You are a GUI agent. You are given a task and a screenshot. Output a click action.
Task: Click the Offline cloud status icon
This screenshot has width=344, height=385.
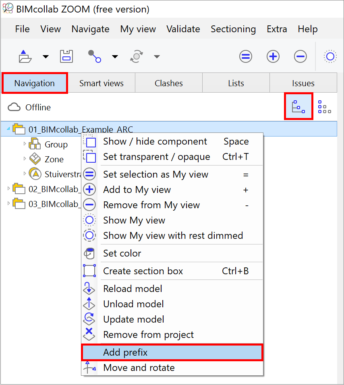pyautogui.click(x=14, y=107)
